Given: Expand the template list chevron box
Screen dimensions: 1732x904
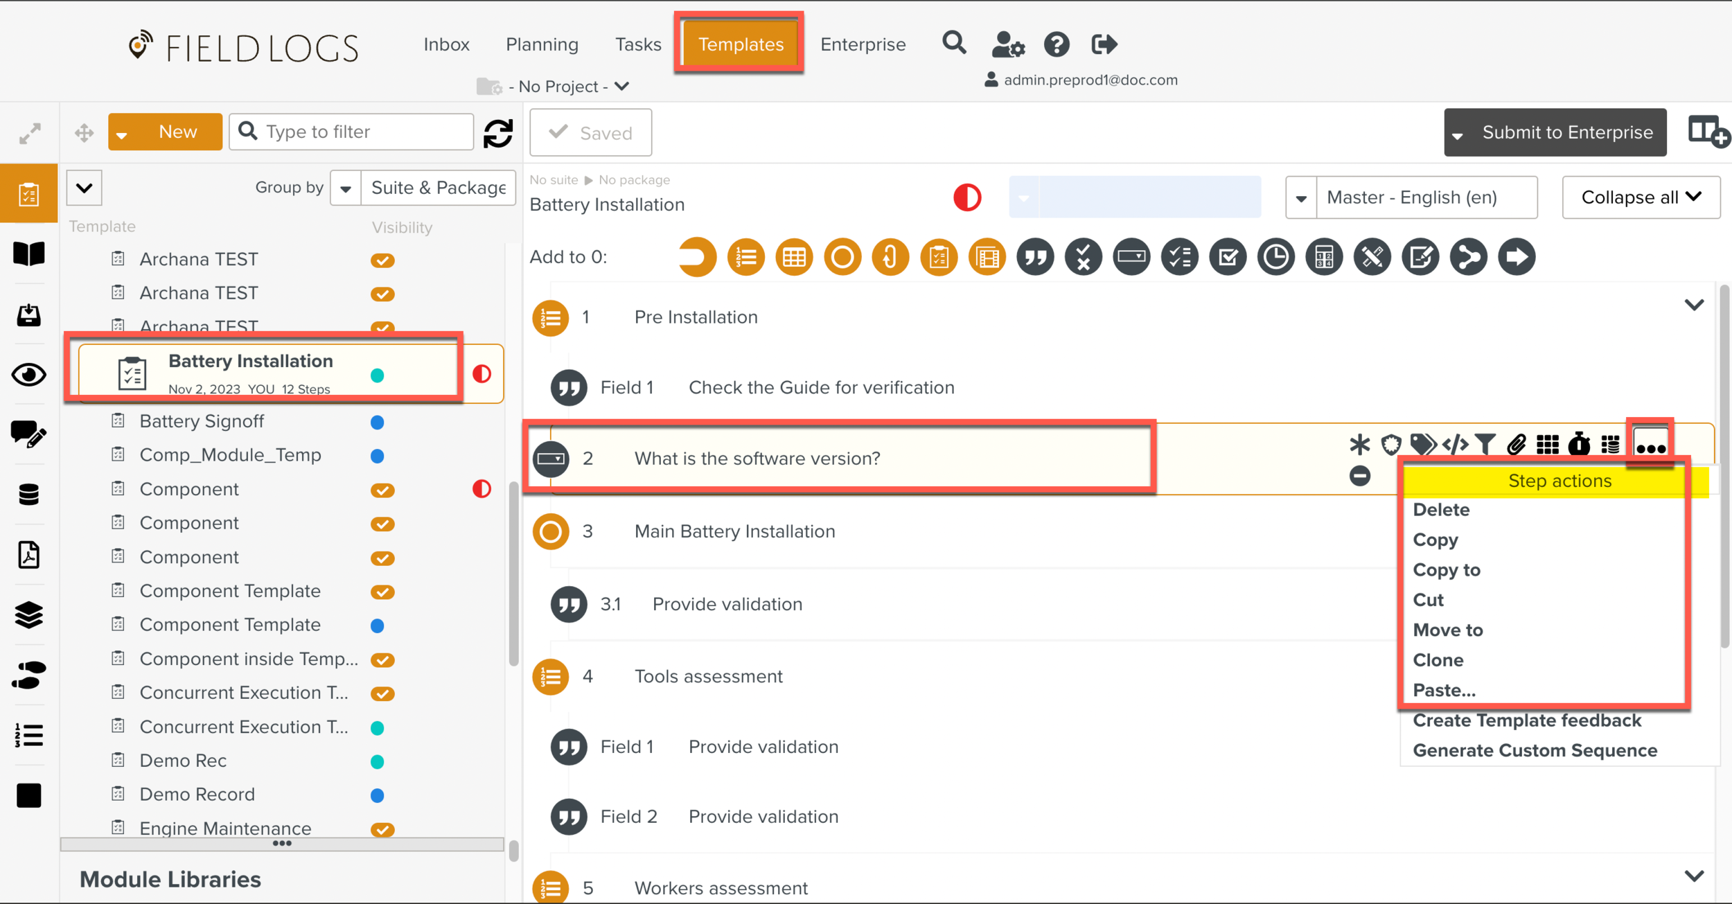Looking at the screenshot, I should (x=85, y=188).
